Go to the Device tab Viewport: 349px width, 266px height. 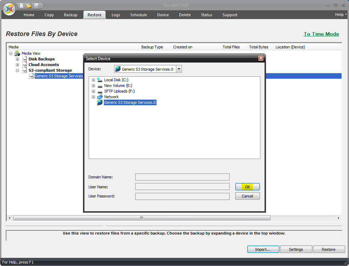[163, 15]
